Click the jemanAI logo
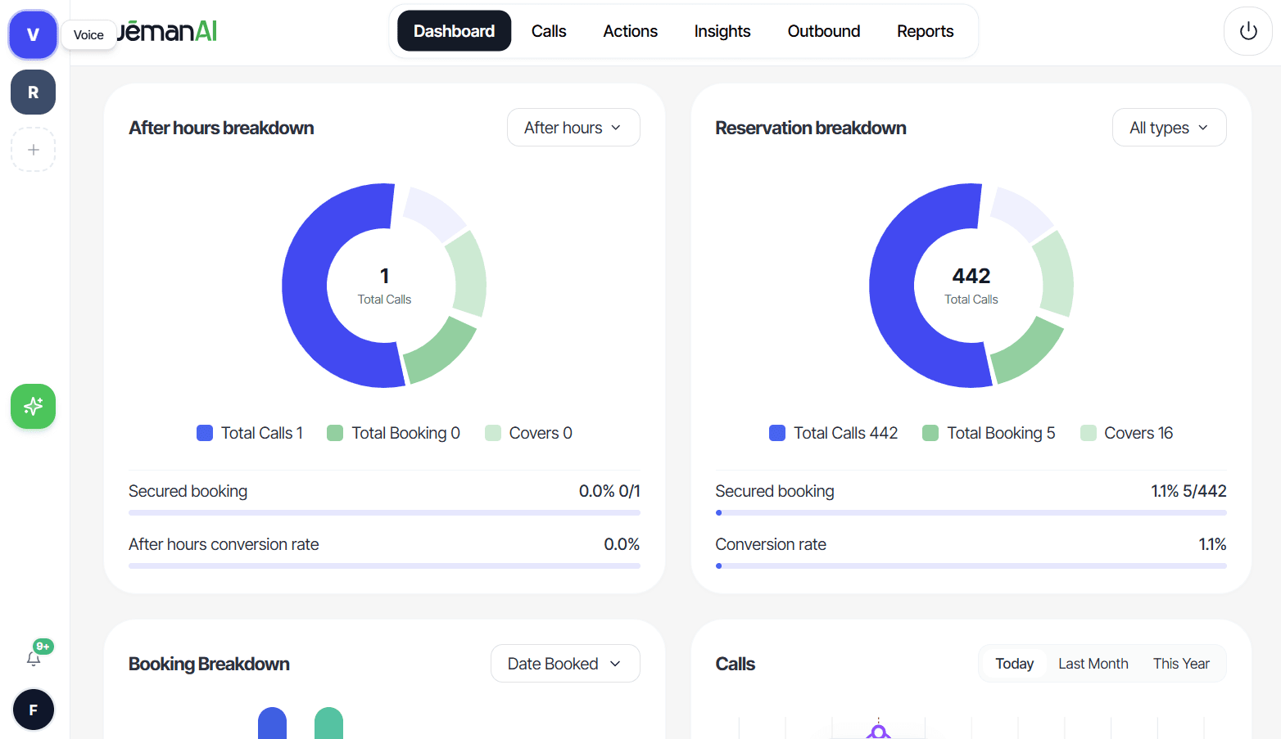Screen dimensions: 1281x739 click(168, 31)
